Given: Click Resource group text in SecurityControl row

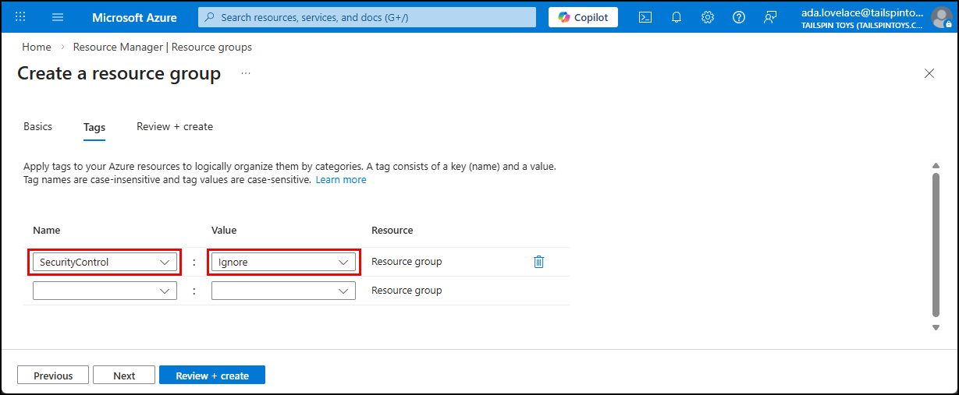Looking at the screenshot, I should [x=407, y=262].
